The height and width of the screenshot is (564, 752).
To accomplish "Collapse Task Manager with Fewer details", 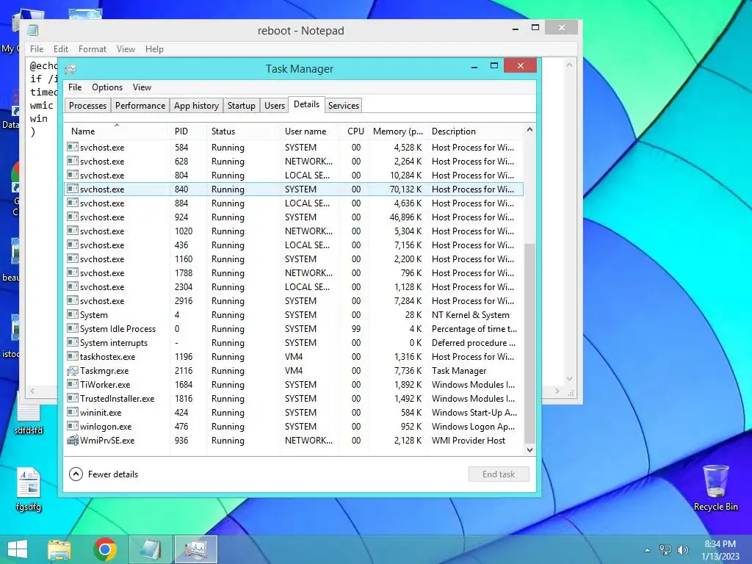I will [x=104, y=474].
